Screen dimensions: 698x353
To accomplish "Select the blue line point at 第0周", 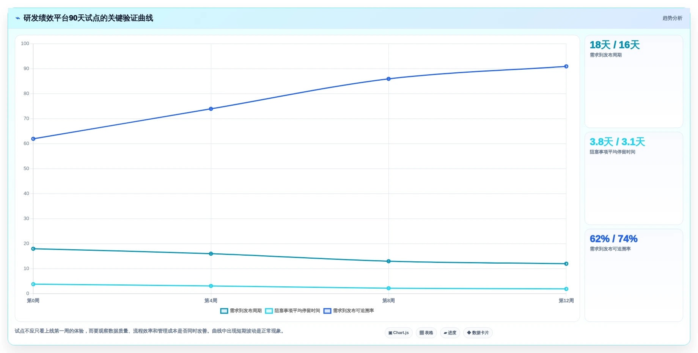I will tap(33, 139).
